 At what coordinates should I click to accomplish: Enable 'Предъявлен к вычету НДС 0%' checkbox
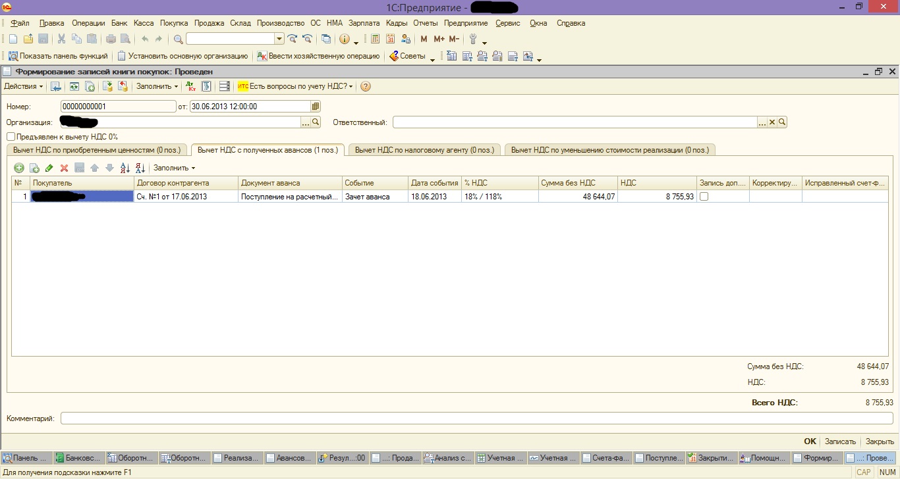pyautogui.click(x=11, y=137)
